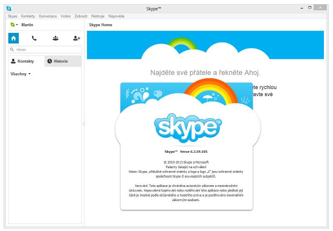Open the Nápověda menu
Viewport: 333px width, 231px height.
[x=117, y=16]
